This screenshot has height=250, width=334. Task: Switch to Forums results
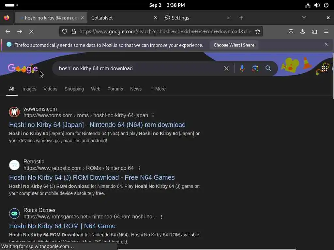(115, 89)
